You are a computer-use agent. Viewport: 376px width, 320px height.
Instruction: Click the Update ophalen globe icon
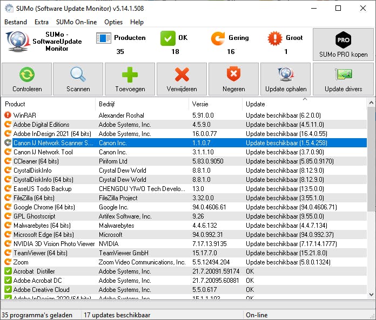point(286,74)
